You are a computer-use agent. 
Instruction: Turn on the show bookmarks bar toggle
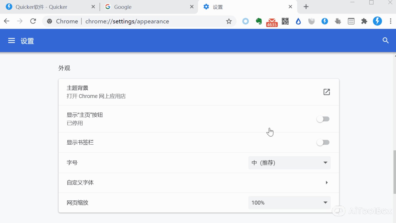(x=323, y=142)
